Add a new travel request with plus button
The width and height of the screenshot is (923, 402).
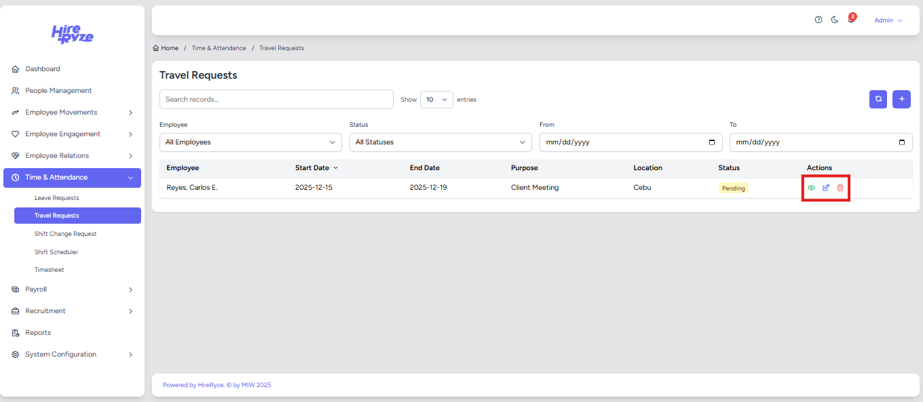click(x=901, y=99)
